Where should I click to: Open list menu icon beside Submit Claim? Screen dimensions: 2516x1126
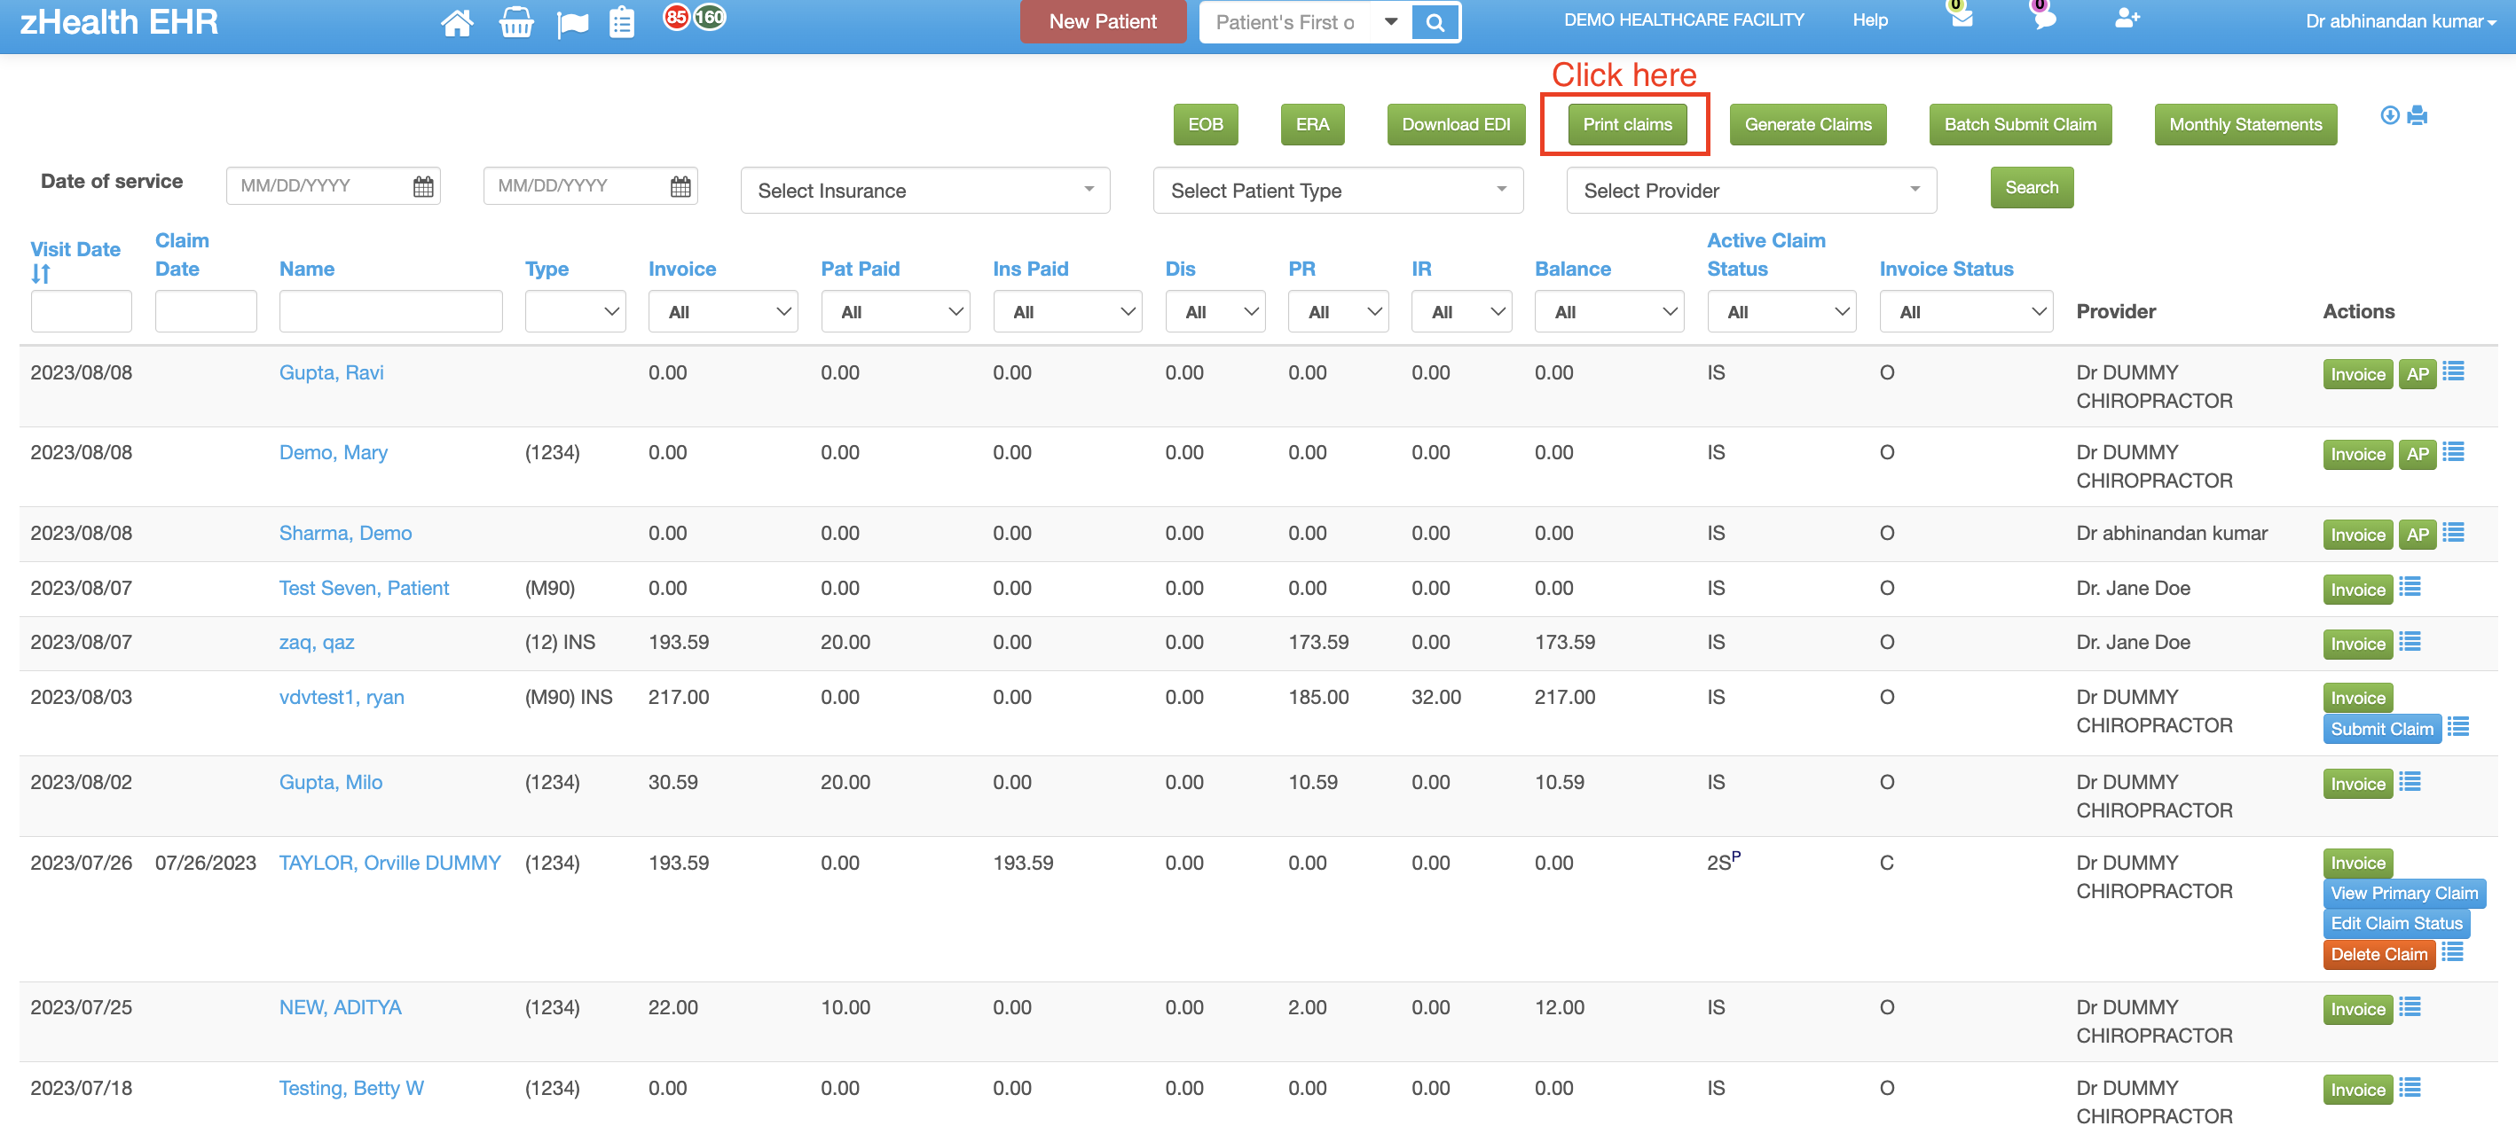click(x=2457, y=727)
